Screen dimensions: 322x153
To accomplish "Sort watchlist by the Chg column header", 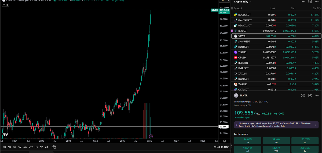I will 293,9.
